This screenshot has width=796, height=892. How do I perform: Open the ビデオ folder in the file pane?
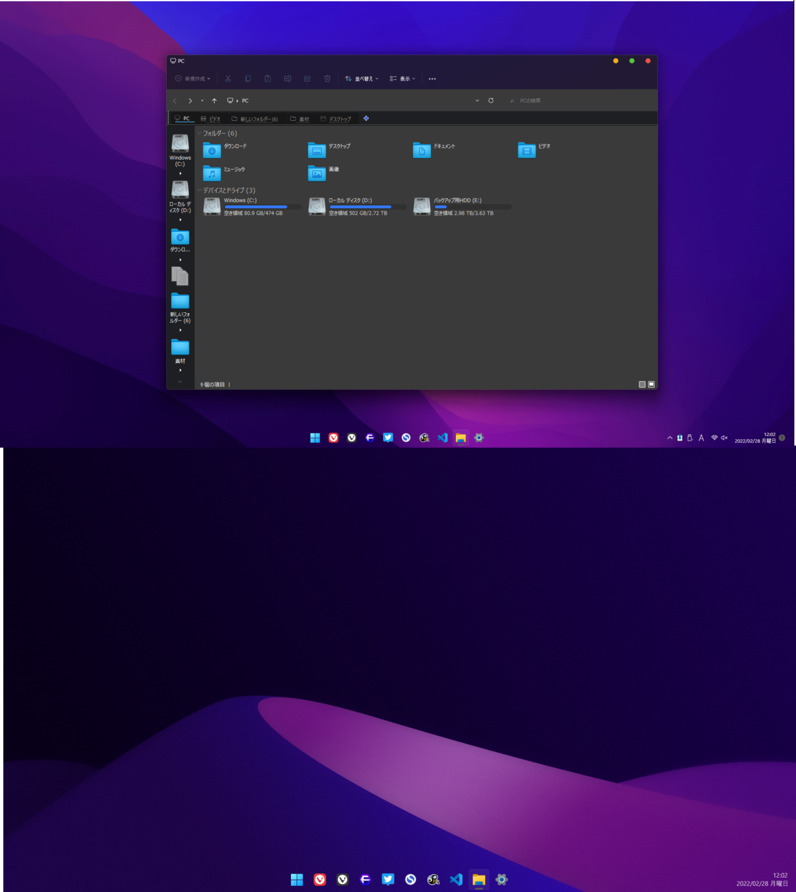[534, 150]
